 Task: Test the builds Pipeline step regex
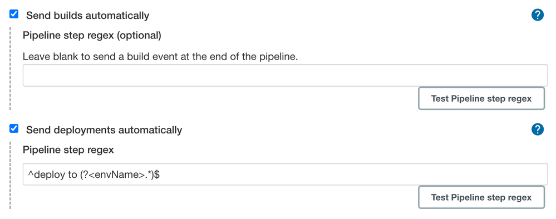pyautogui.click(x=481, y=98)
